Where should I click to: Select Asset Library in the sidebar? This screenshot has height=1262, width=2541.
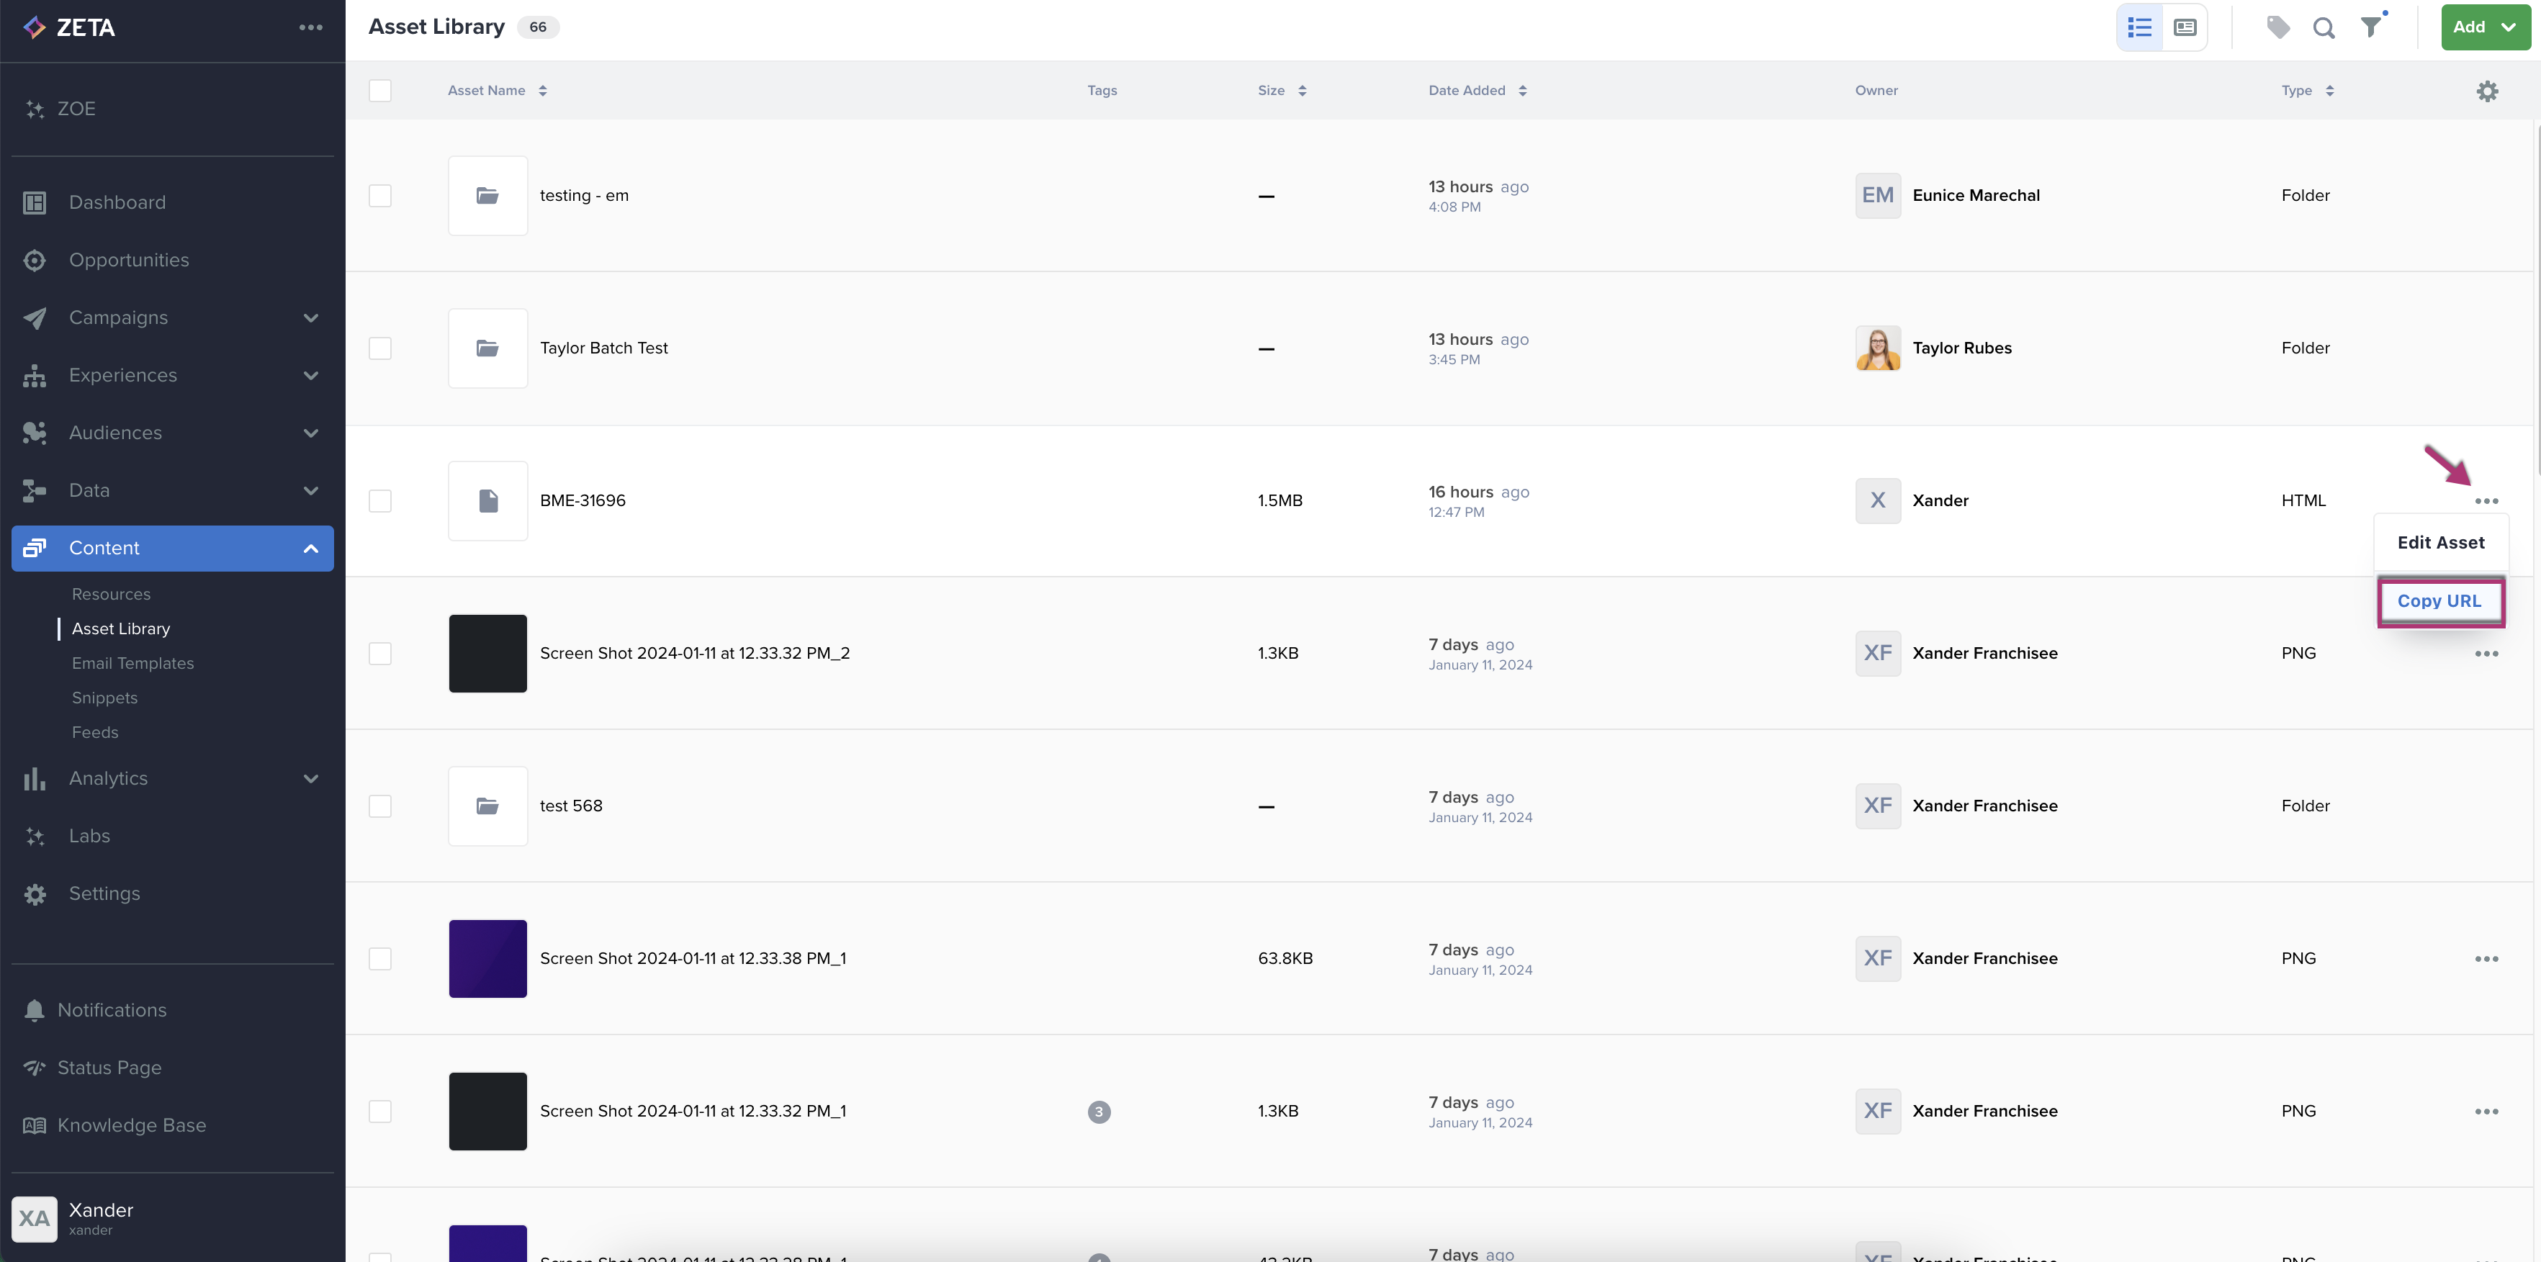pos(120,629)
